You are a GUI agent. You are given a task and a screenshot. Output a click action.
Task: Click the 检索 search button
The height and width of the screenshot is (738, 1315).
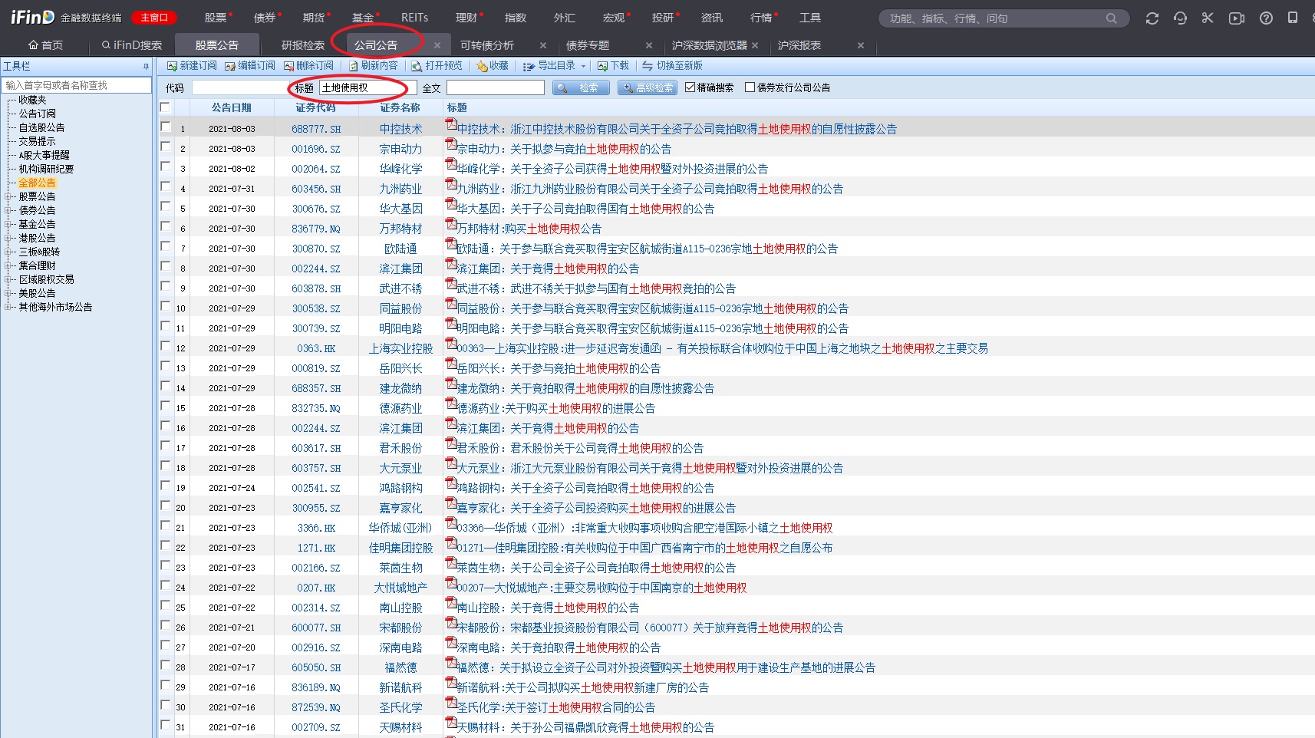581,88
